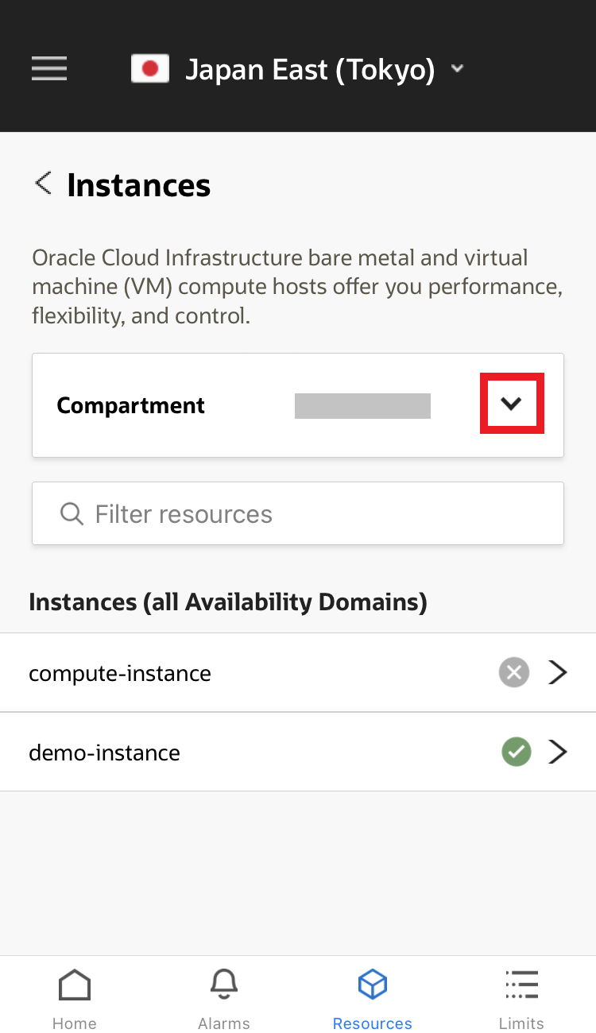The height and width of the screenshot is (1033, 596).
Task: Open the demo-instance row
Action: pyautogui.click(x=298, y=752)
